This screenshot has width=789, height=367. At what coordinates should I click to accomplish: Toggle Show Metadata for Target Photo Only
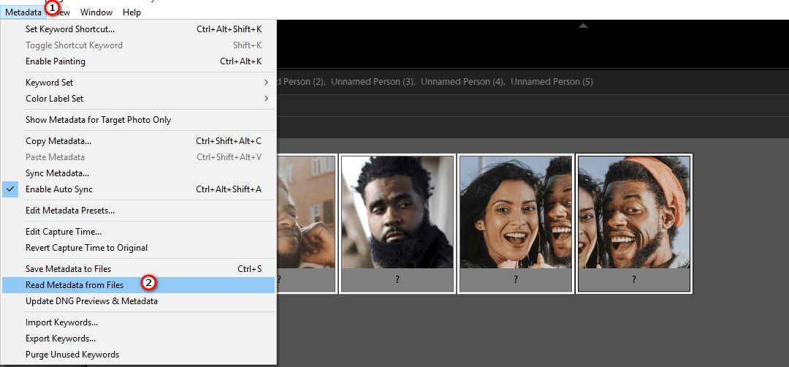point(98,120)
